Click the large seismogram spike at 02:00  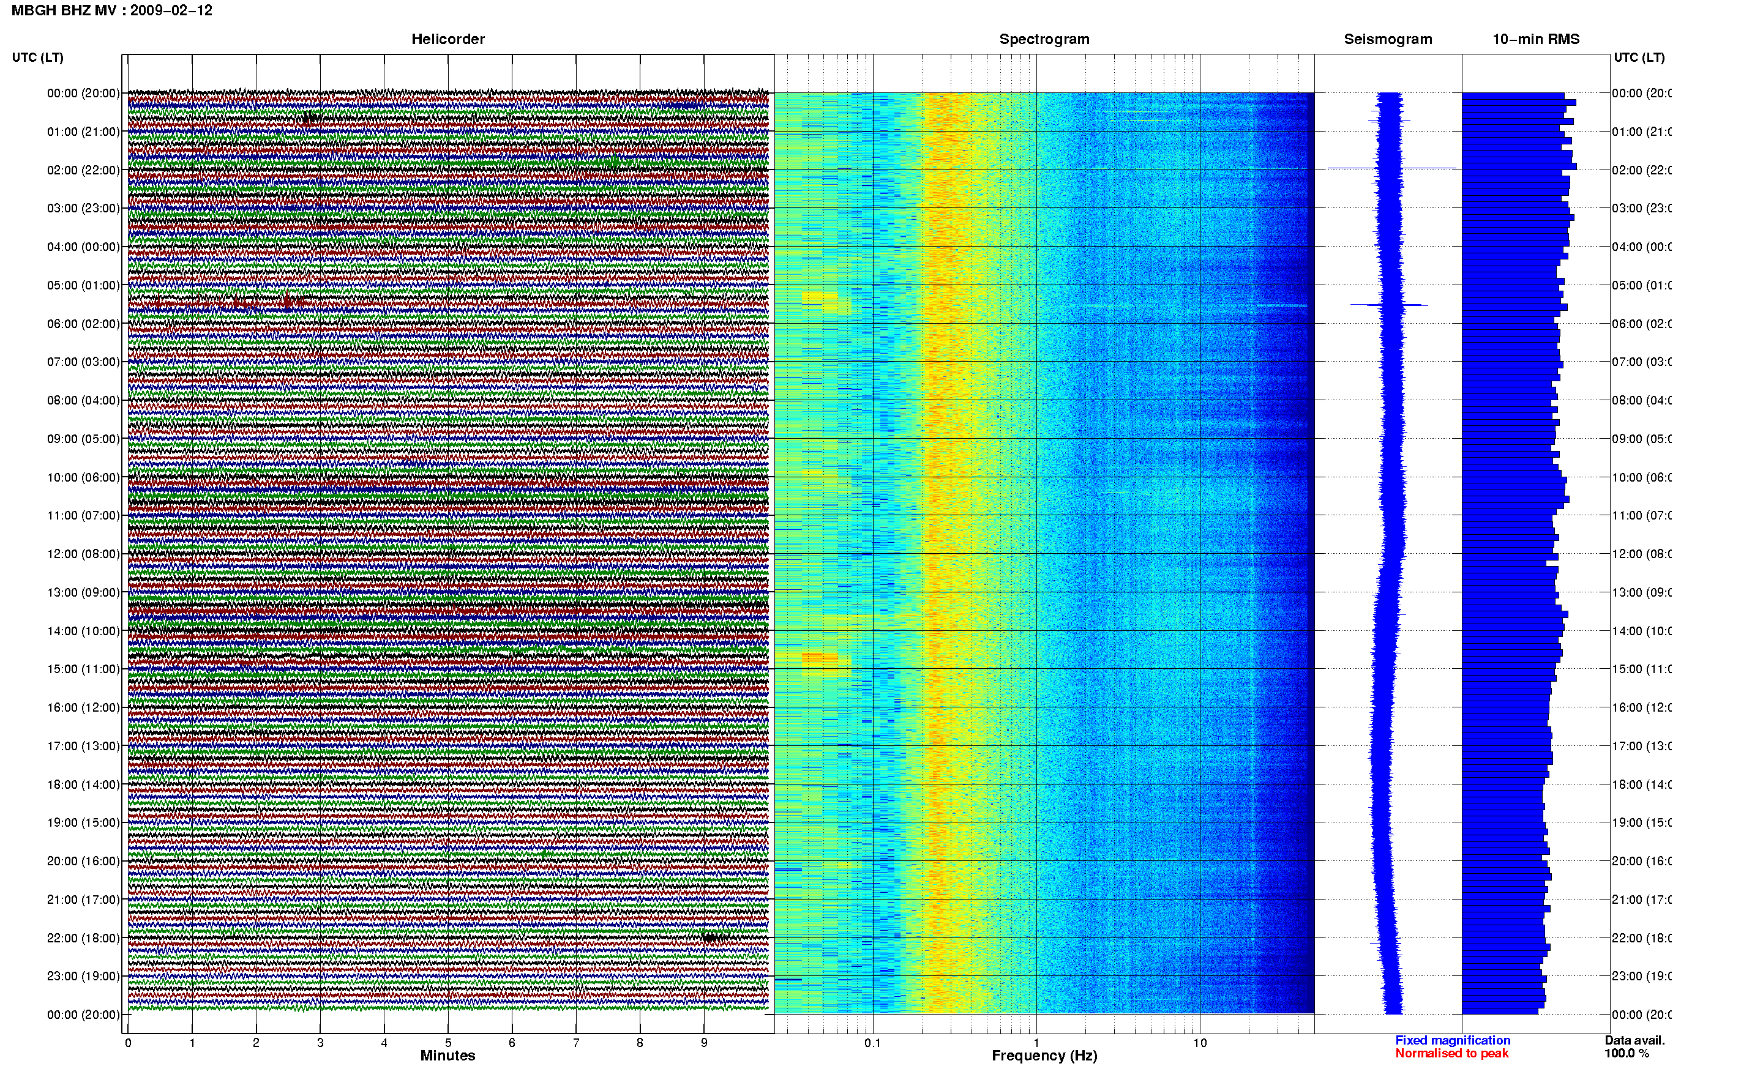click(x=1391, y=168)
